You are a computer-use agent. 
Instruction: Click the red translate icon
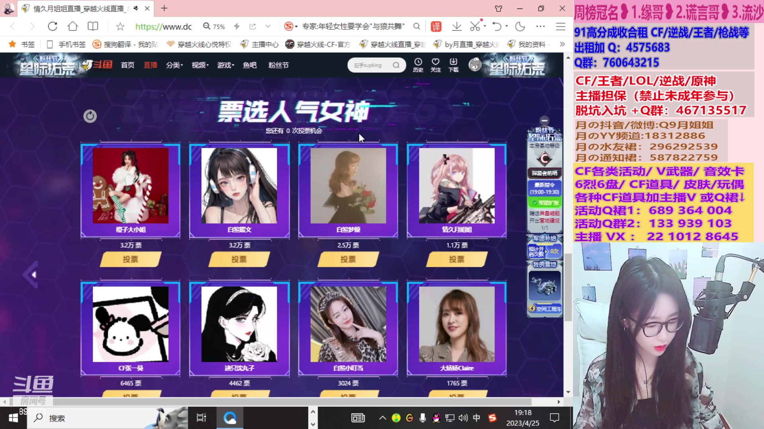(x=436, y=27)
